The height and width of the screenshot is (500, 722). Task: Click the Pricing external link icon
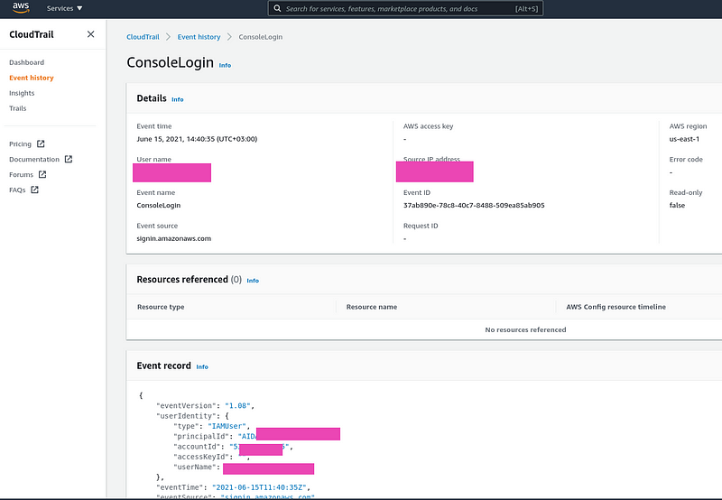pyautogui.click(x=41, y=144)
